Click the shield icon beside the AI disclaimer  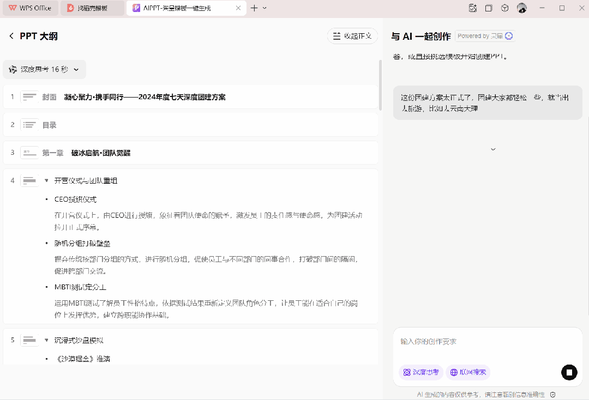(552, 395)
